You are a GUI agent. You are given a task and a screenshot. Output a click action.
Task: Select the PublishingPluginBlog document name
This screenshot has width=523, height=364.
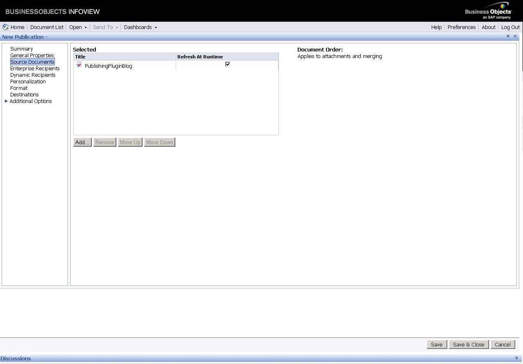pos(109,66)
